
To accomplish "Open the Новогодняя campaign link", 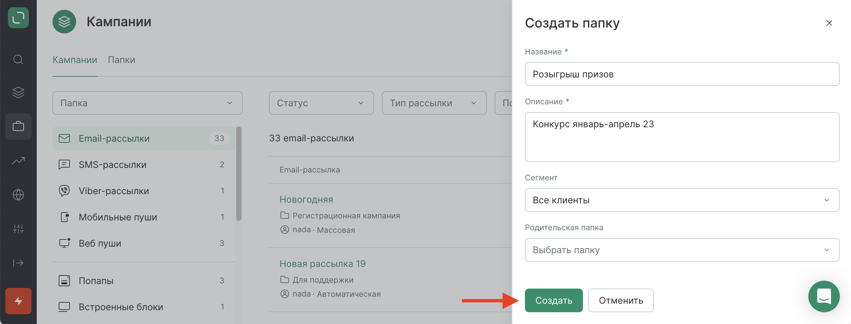I will click(x=306, y=199).
